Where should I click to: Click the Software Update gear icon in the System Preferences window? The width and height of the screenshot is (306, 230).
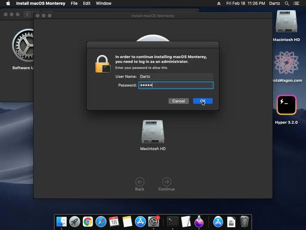(23, 45)
